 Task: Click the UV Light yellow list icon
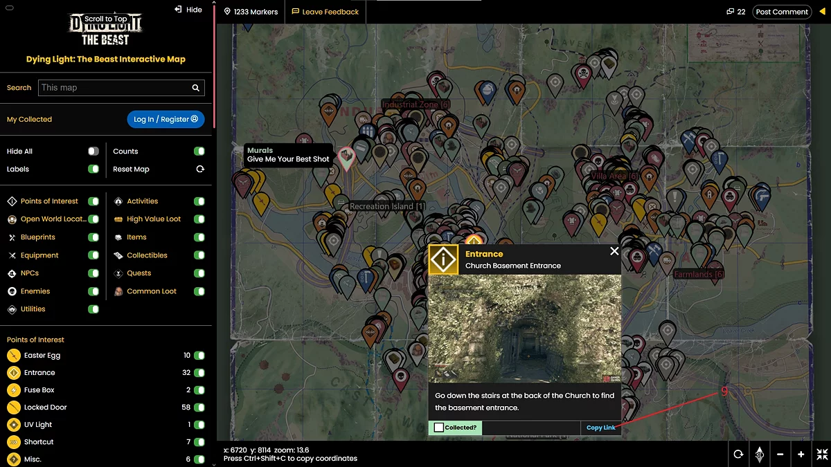(13, 425)
